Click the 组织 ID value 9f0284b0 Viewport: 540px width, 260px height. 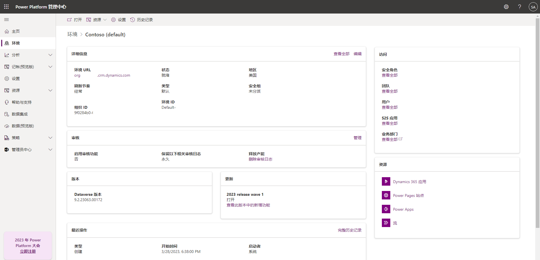[x=84, y=113]
